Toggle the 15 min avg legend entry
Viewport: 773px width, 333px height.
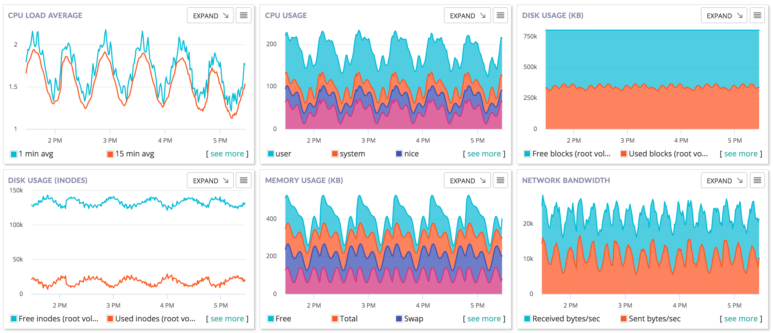pyautogui.click(x=135, y=154)
